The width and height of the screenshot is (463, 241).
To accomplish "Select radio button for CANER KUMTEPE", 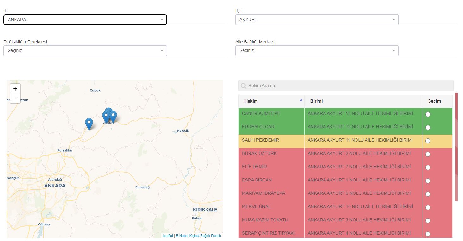I will tap(428, 114).
